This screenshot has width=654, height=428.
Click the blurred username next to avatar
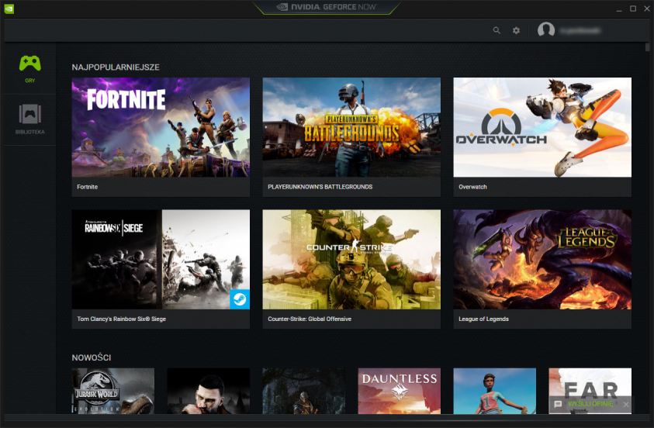[580, 30]
